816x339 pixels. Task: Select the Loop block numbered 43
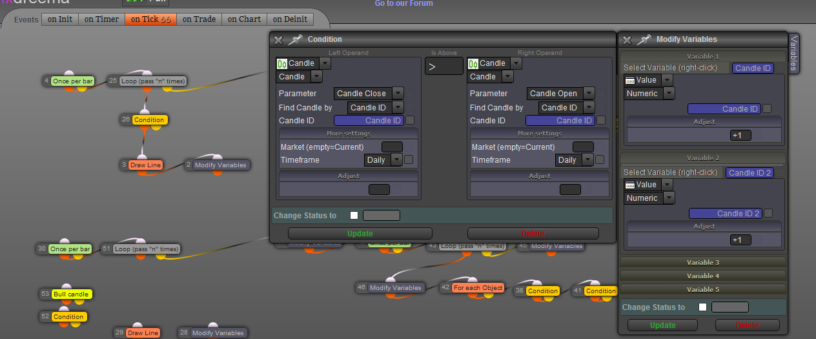point(472,246)
